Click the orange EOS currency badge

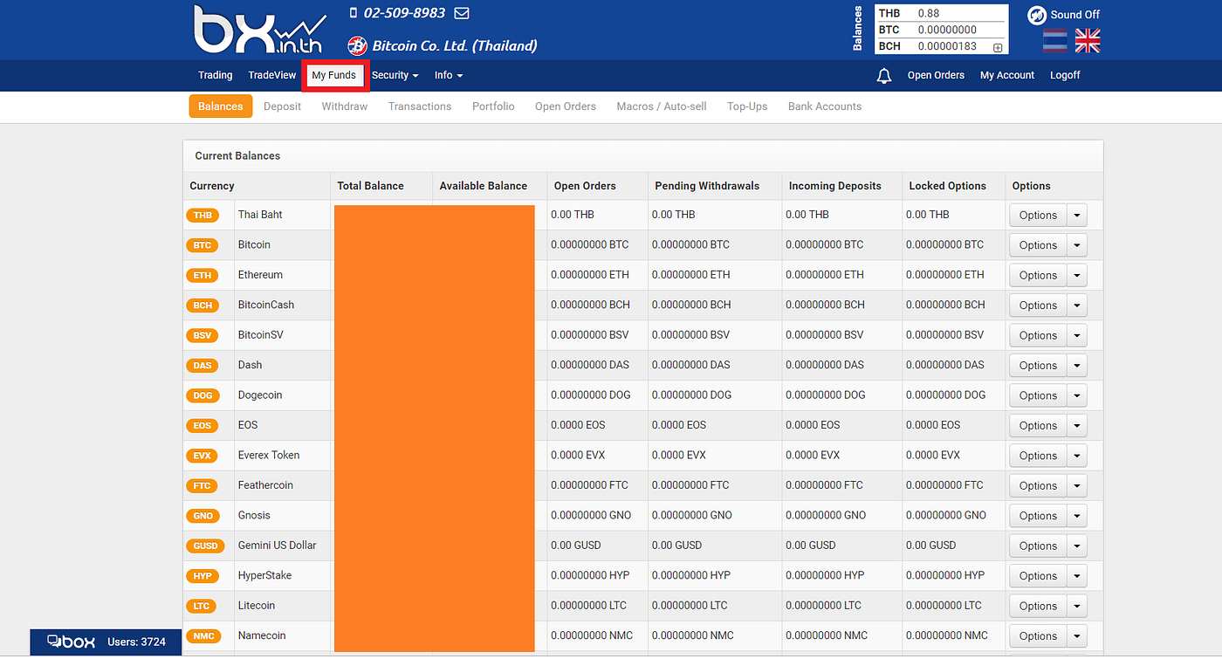coord(203,426)
